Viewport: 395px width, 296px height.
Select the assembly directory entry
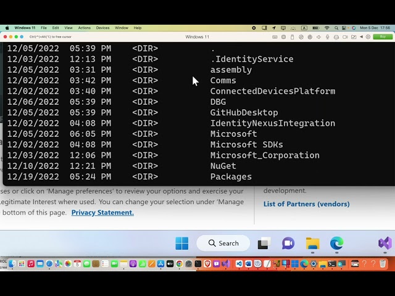pyautogui.click(x=231, y=70)
